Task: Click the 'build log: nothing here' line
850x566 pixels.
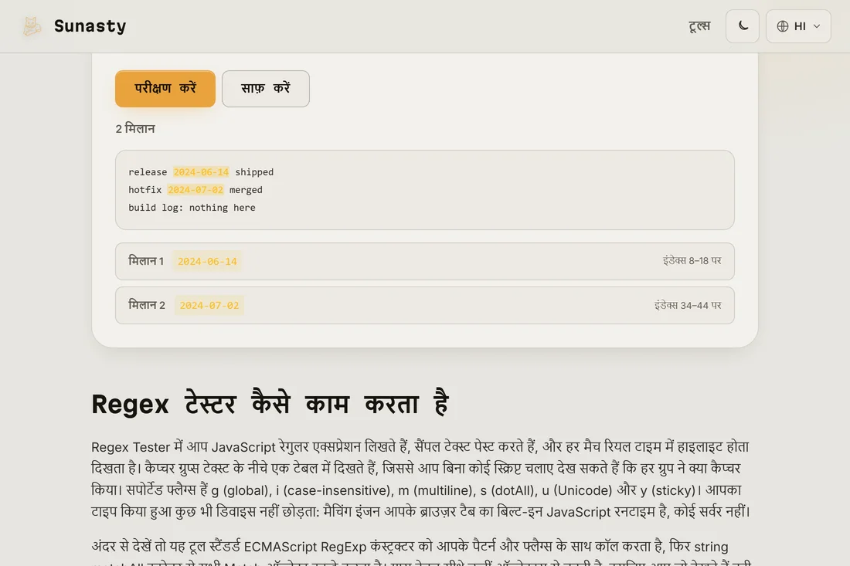Action: [192, 208]
